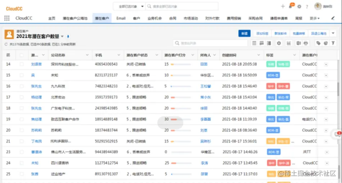The width and height of the screenshot is (342, 183).
Task: Click the help question mark icon
Action: pyautogui.click(x=307, y=7)
